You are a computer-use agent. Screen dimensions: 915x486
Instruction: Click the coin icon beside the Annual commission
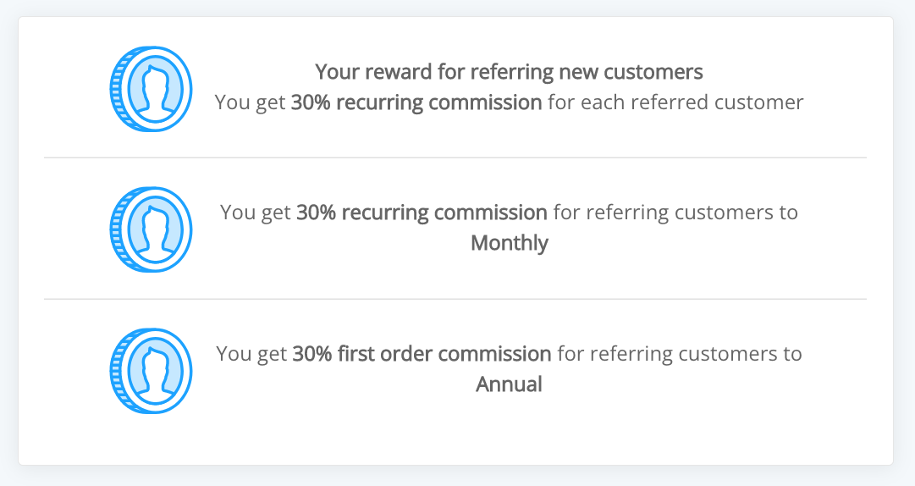point(152,371)
